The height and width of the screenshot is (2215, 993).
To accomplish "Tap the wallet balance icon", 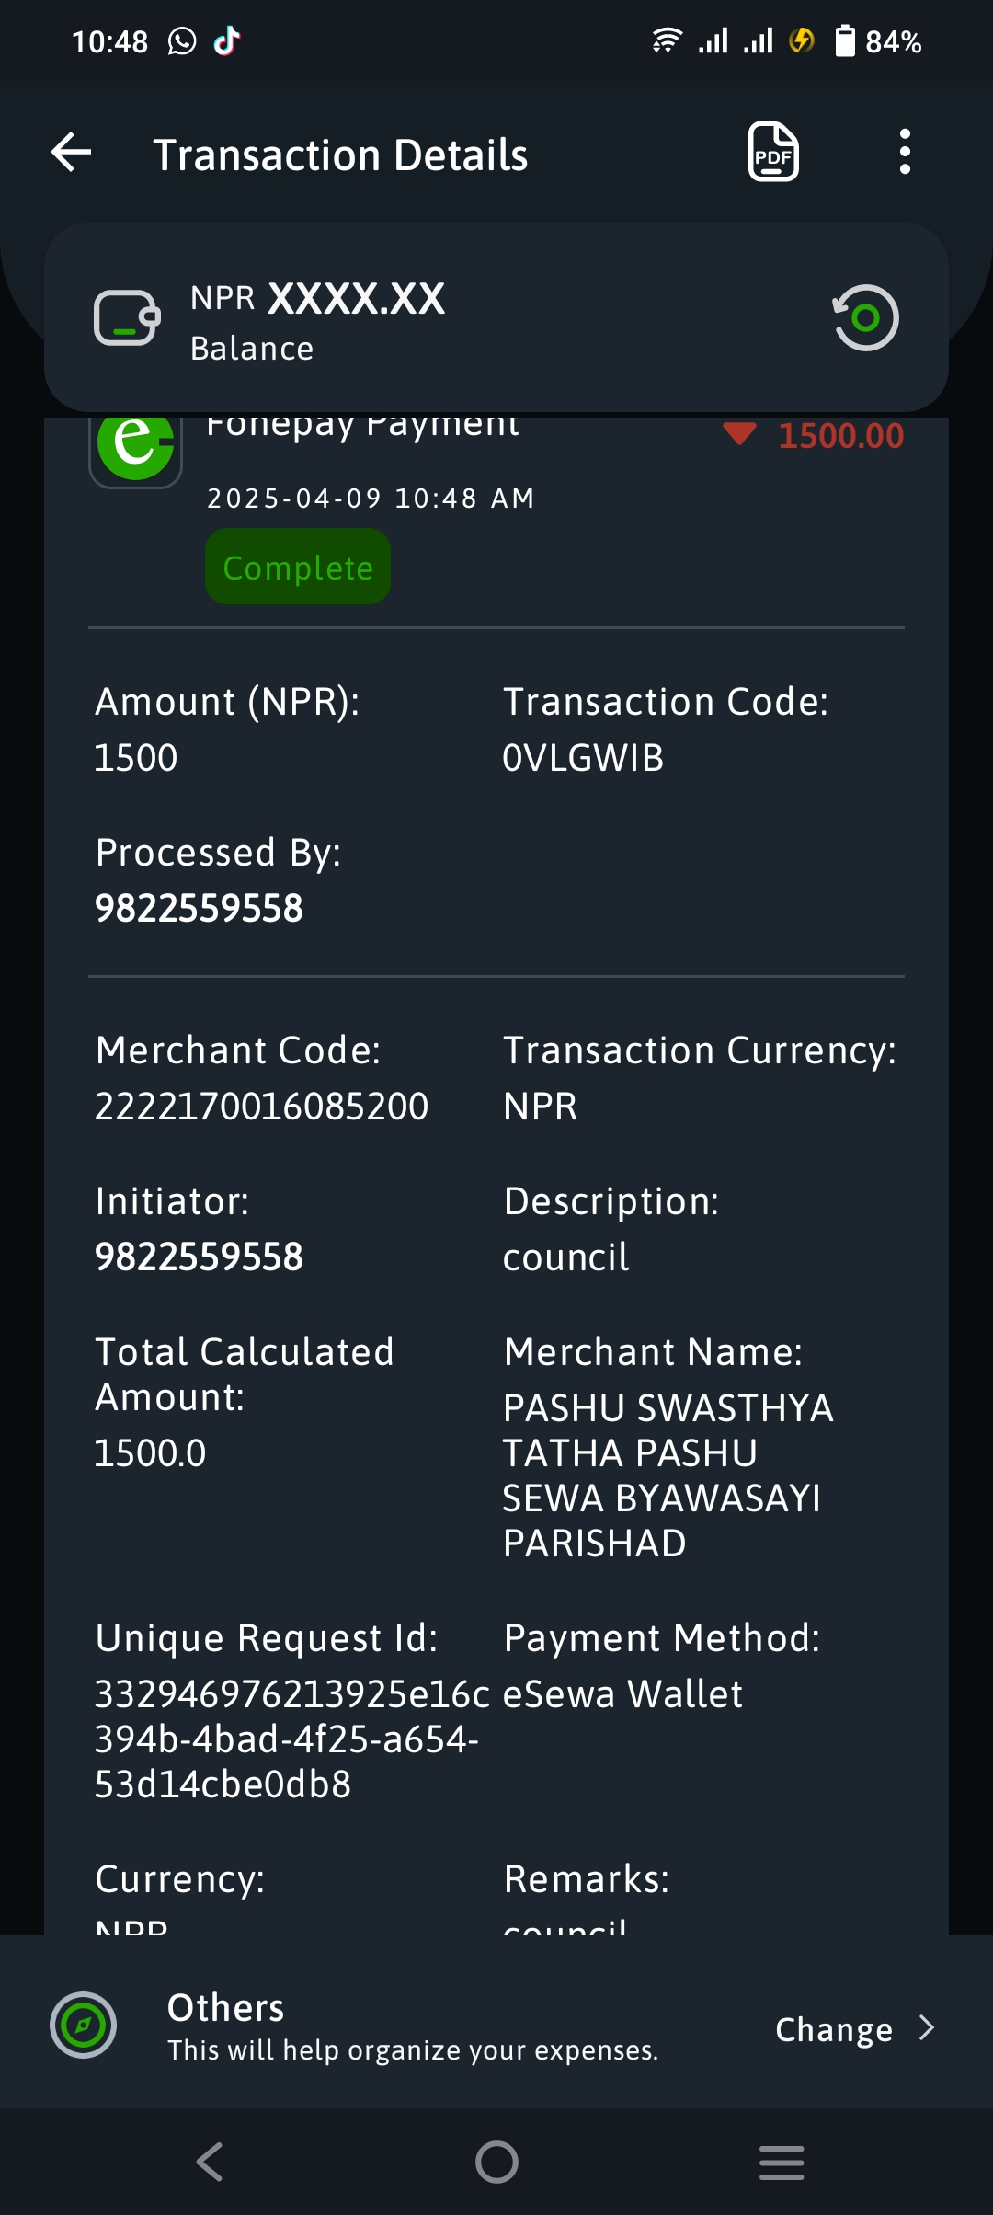I will 127,318.
